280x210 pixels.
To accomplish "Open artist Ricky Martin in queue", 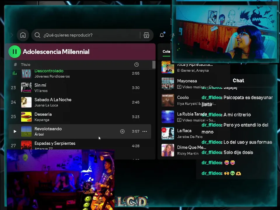I will pyautogui.click(x=188, y=154).
